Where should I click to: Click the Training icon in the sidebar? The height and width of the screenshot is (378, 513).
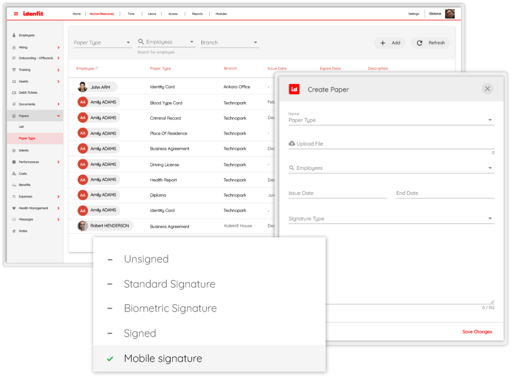14,70
